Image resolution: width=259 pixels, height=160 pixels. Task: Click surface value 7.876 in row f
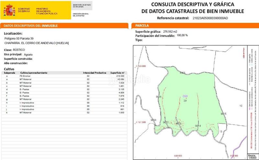coord(121,96)
